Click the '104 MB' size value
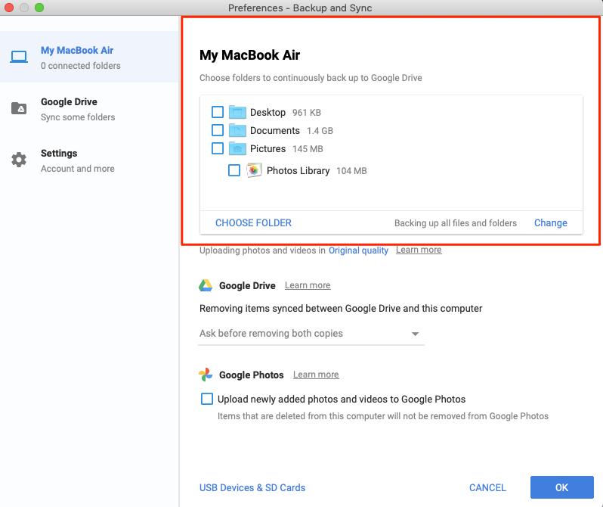This screenshot has height=507, width=603. pos(351,171)
